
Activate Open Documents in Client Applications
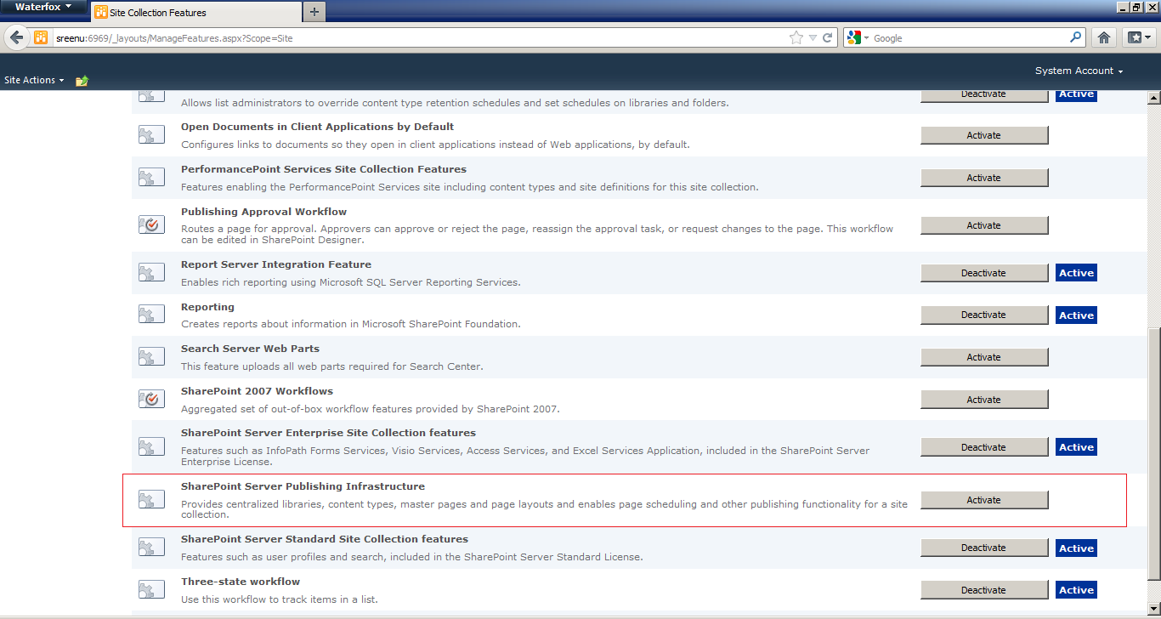(x=984, y=135)
